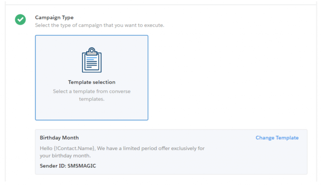Click the Campaign Type section heading

pos(54,18)
